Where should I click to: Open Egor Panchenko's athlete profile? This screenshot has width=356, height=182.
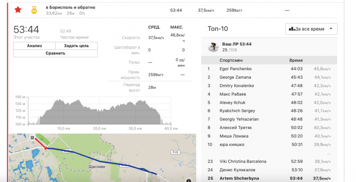(x=235, y=69)
